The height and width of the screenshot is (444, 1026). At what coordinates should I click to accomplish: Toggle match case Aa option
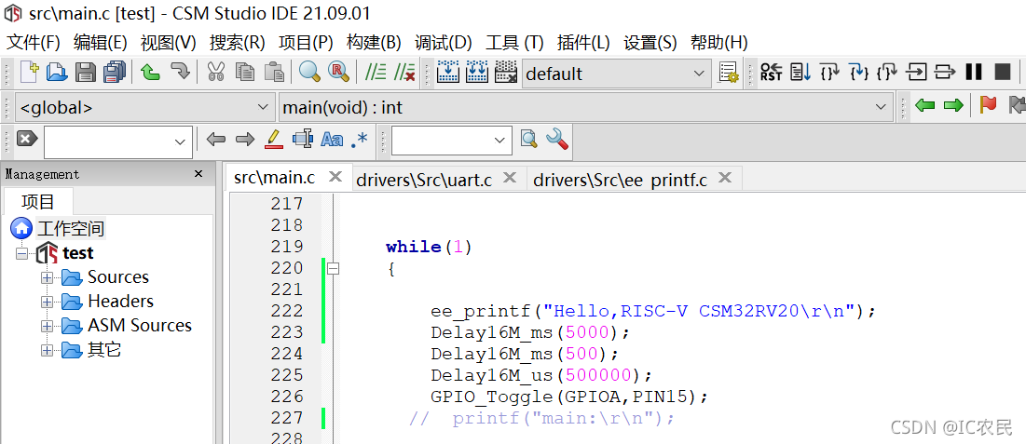332,140
